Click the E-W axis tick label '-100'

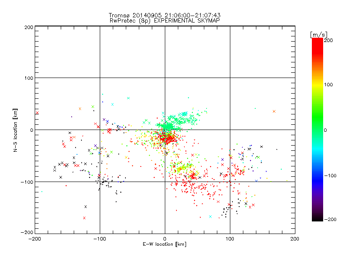[100, 239]
